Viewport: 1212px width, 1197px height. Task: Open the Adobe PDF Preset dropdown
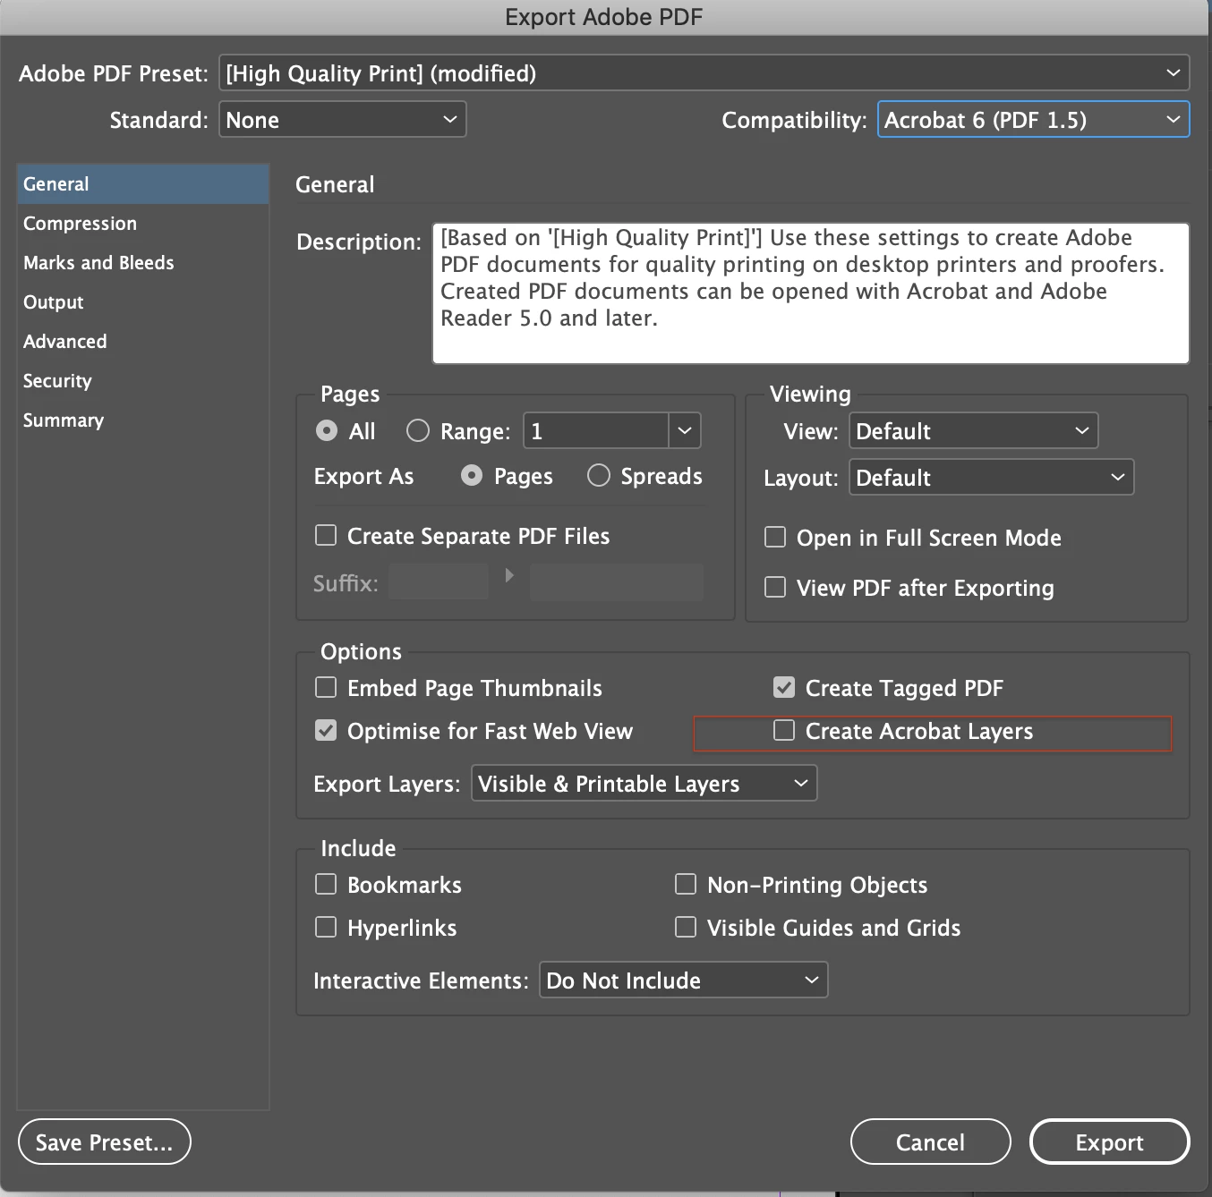pos(704,72)
